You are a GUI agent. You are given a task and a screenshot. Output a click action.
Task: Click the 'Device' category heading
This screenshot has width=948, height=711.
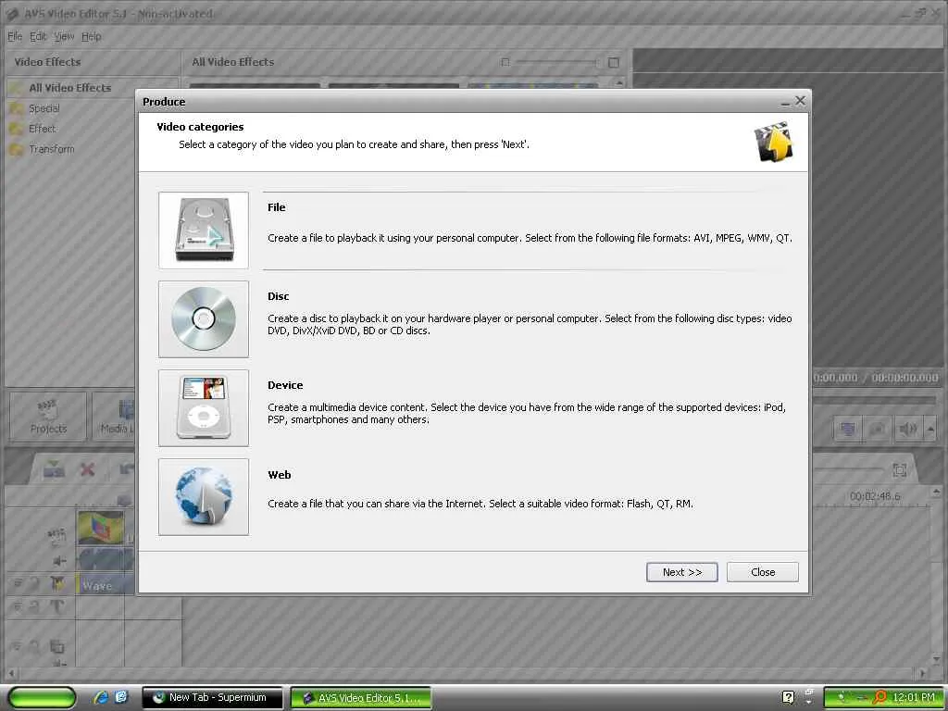pyautogui.click(x=285, y=385)
